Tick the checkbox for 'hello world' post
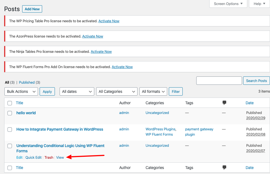 click(10, 113)
